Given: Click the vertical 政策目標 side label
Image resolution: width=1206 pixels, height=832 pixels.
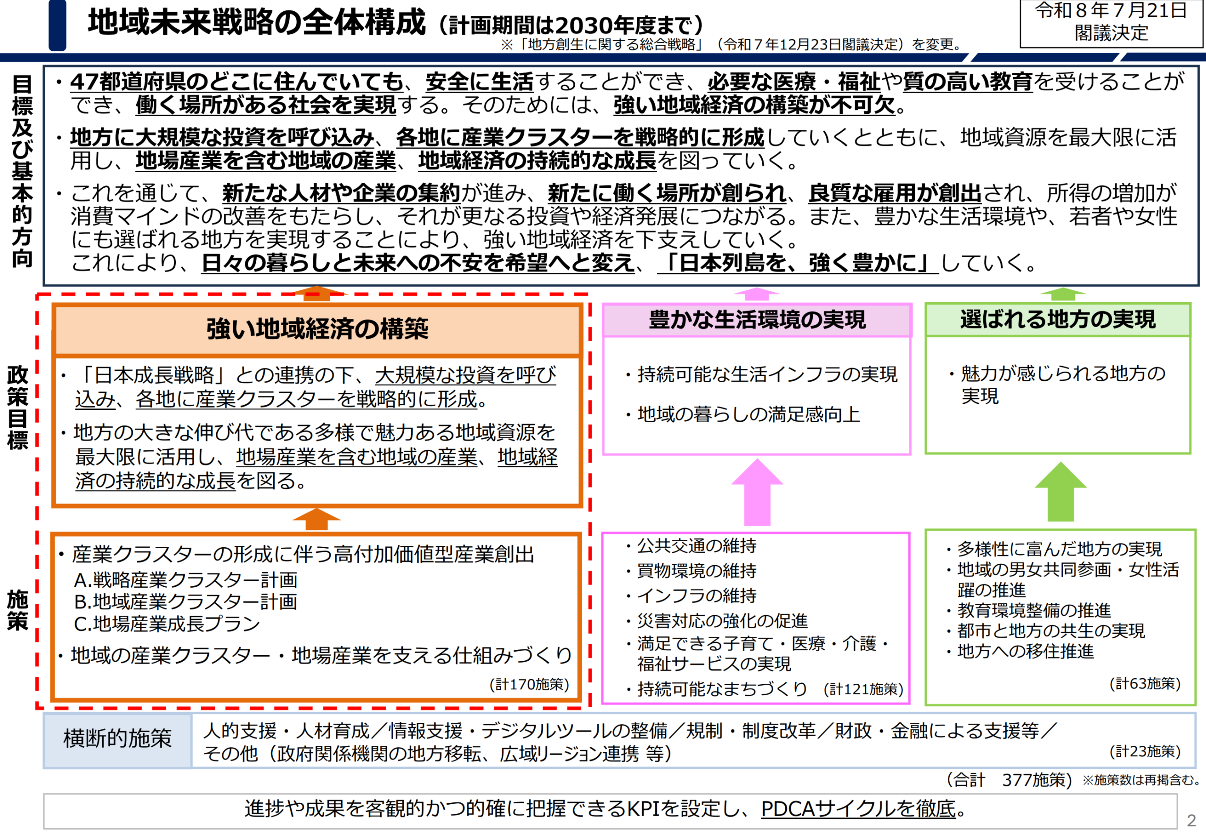Looking at the screenshot, I should tap(18, 408).
